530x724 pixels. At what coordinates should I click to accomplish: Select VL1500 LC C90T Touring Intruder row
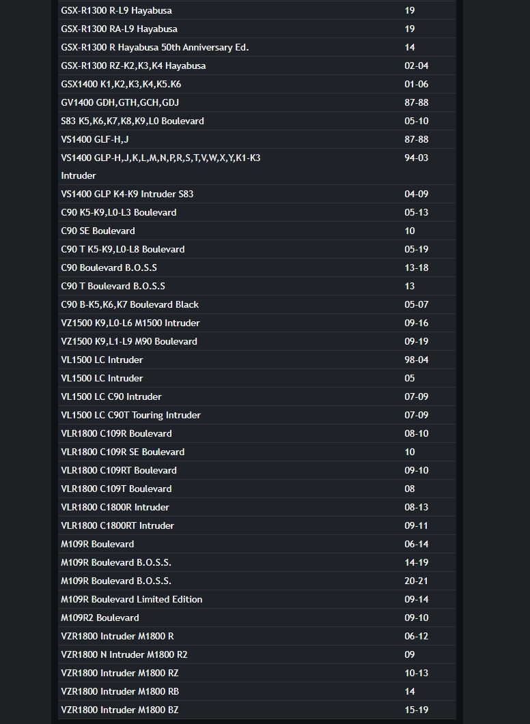[x=131, y=415]
